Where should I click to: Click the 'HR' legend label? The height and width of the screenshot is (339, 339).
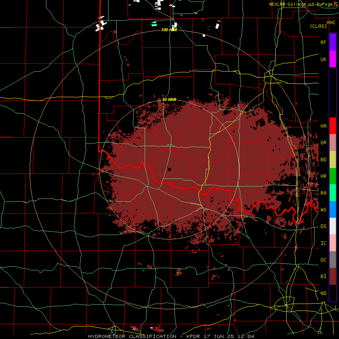[323, 176]
